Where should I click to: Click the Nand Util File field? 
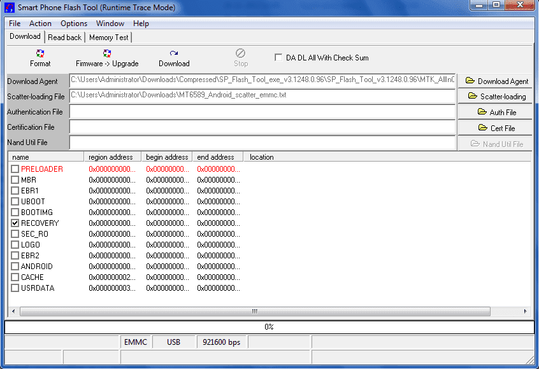pyautogui.click(x=262, y=143)
